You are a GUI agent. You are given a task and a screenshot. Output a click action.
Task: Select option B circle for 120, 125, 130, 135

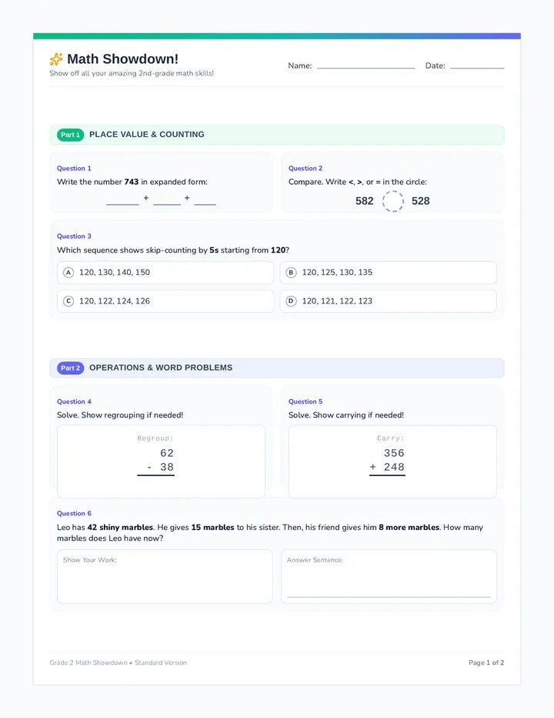tap(291, 273)
